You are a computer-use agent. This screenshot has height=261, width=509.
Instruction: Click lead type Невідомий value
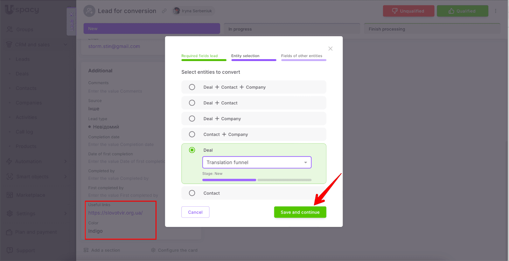[x=106, y=127]
